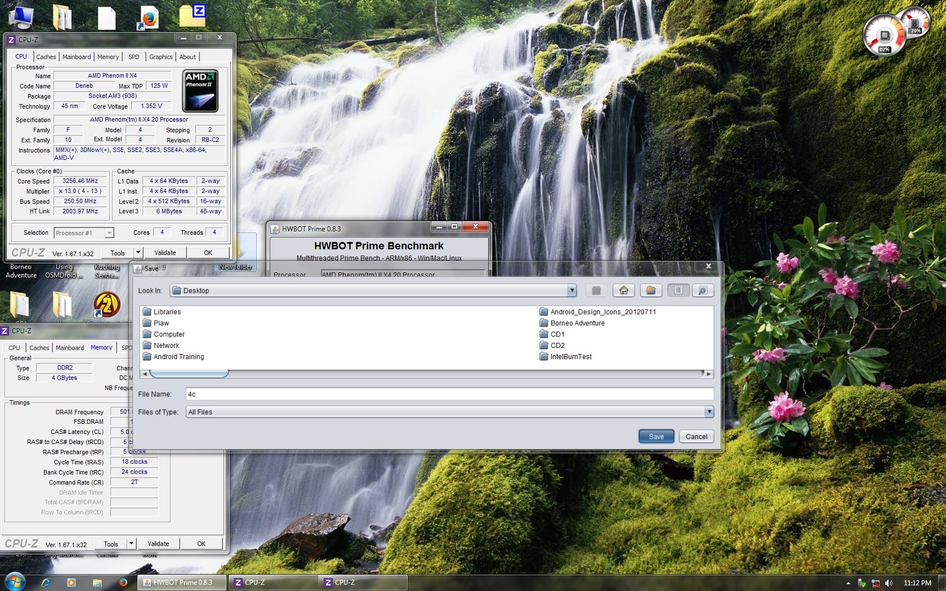The width and height of the screenshot is (946, 591).
Task: Open the blank document file on the desktop
Action: tap(106, 17)
